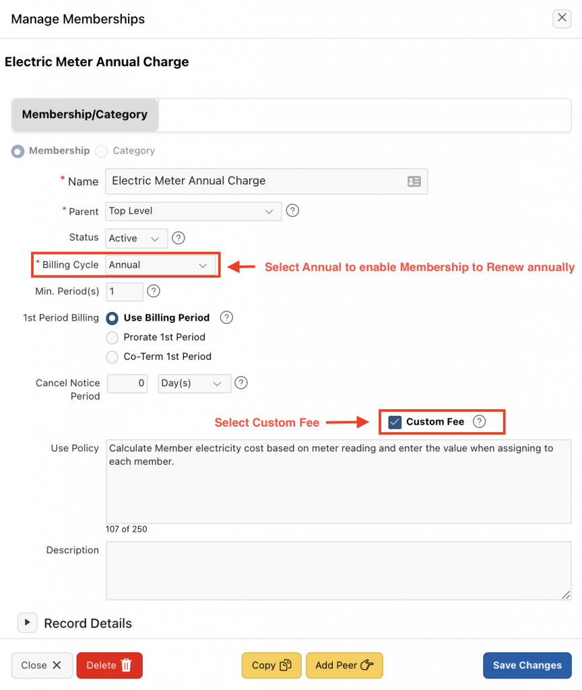Expand the Record Details section

(27, 623)
